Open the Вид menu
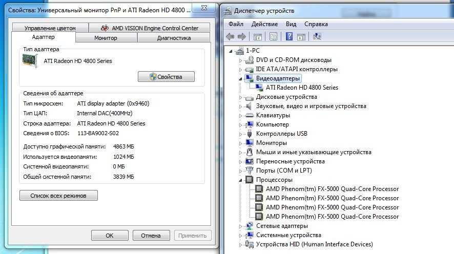This screenshot has height=254, width=454. pyautogui.click(x=291, y=24)
